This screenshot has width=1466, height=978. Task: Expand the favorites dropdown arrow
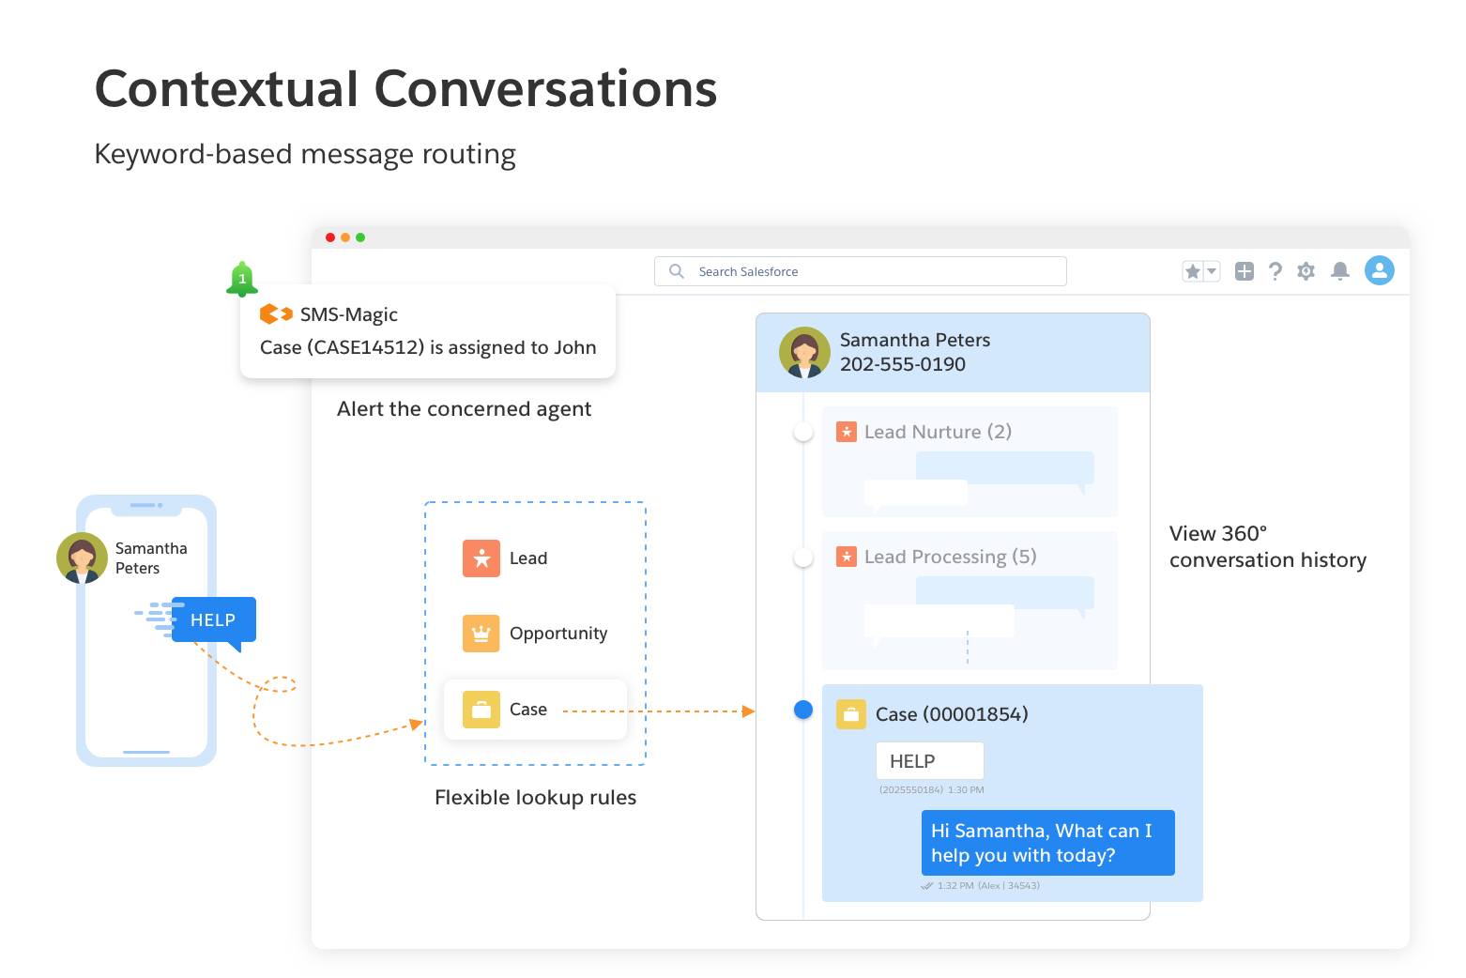(x=1212, y=271)
